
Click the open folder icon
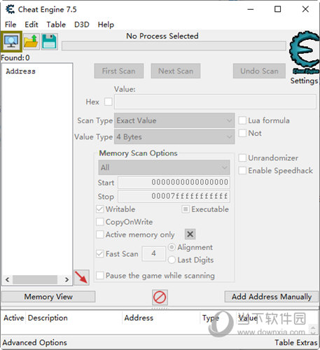click(x=32, y=41)
